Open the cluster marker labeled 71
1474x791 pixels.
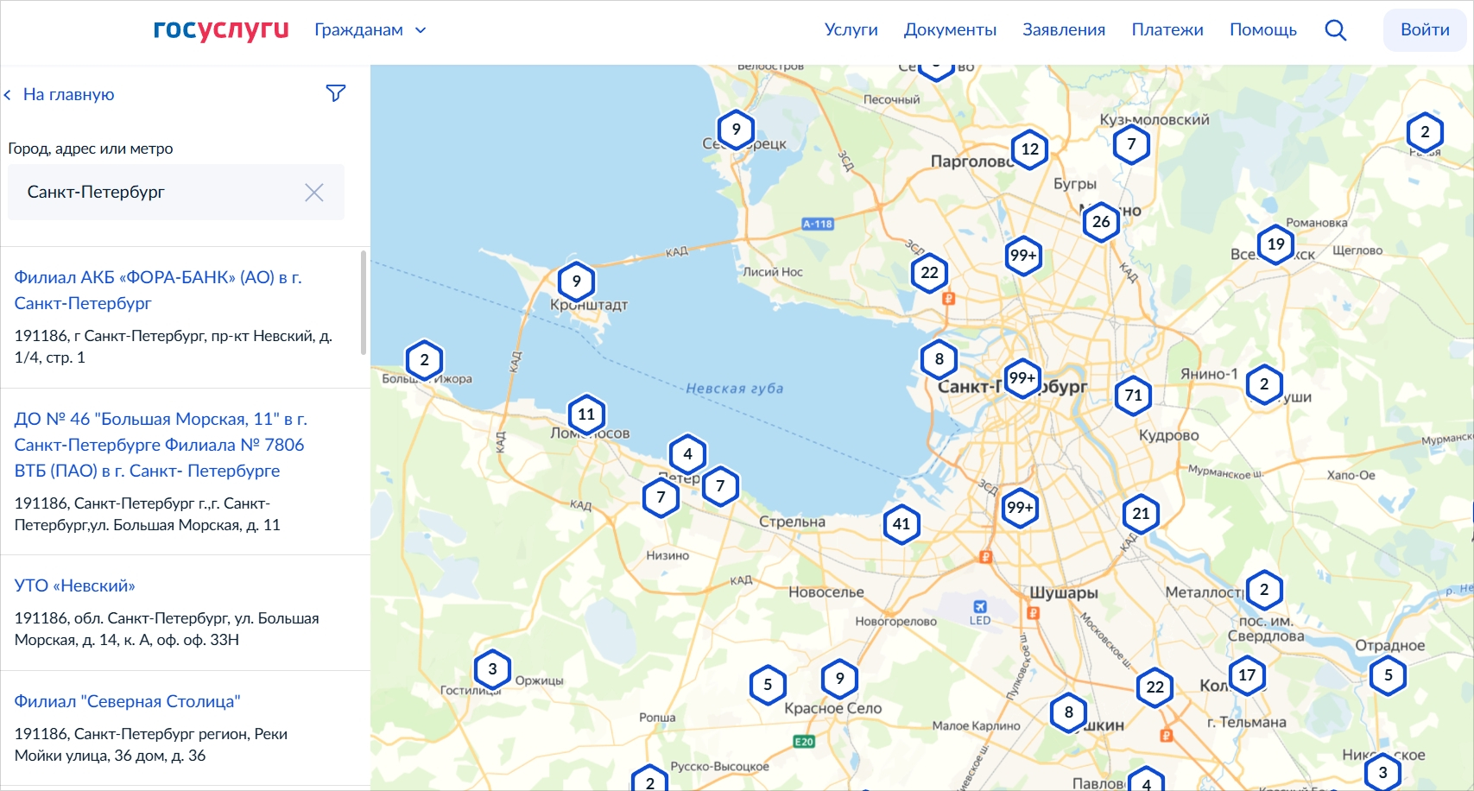1133,395
